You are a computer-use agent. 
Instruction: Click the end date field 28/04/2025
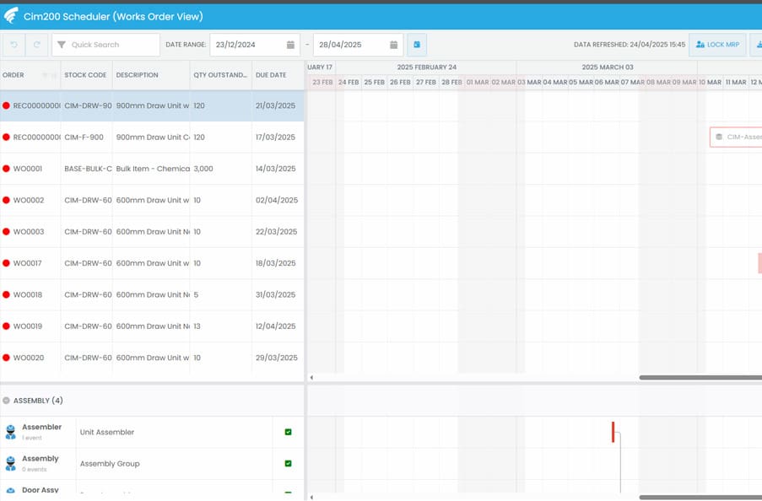pyautogui.click(x=358, y=45)
